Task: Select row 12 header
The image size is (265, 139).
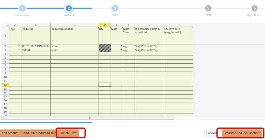Action: (5, 85)
